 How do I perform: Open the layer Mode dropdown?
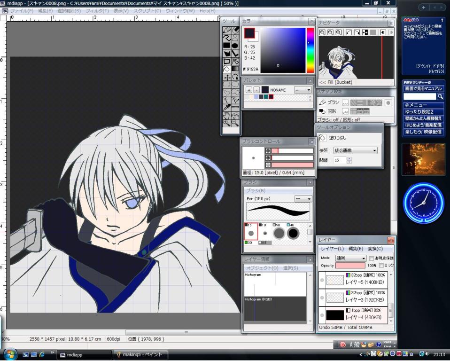tap(351, 258)
